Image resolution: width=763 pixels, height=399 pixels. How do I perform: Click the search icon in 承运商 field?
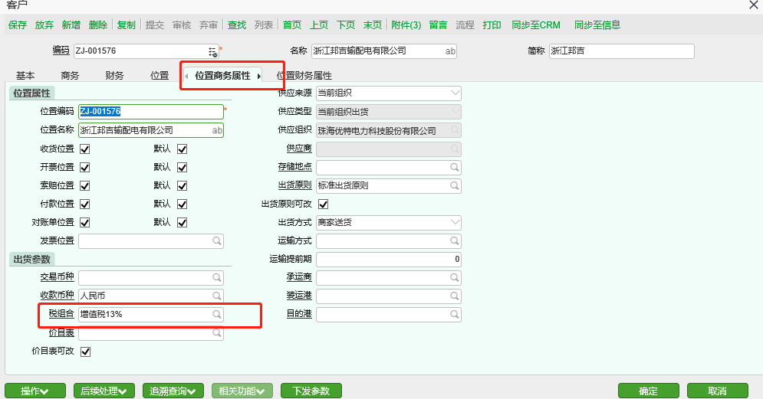pyautogui.click(x=455, y=277)
